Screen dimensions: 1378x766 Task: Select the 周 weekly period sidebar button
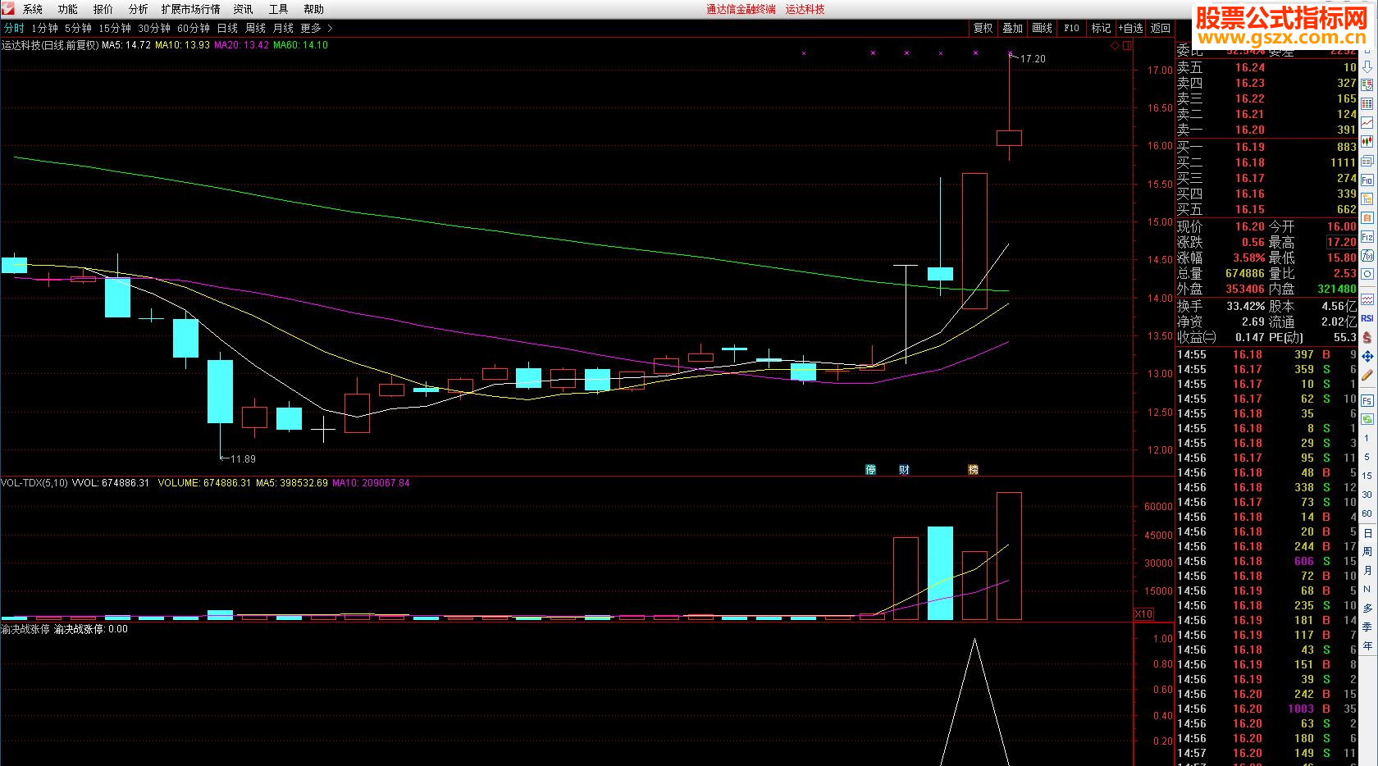(x=1367, y=552)
